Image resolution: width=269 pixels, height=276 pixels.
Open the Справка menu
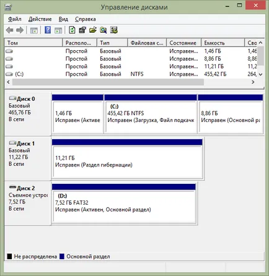[86, 19]
